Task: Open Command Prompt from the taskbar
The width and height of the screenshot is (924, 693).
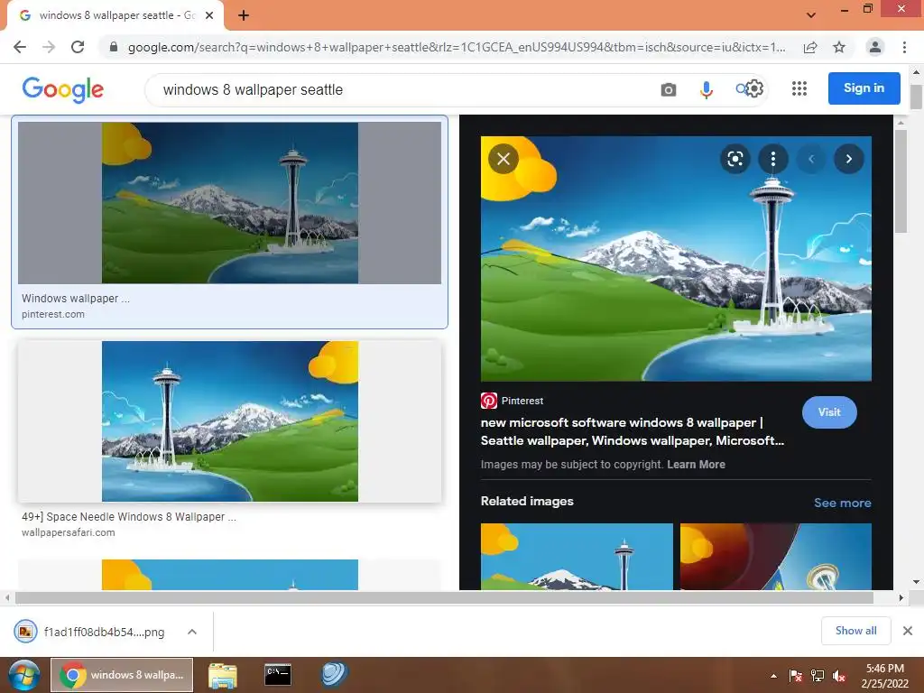Action: (x=278, y=675)
